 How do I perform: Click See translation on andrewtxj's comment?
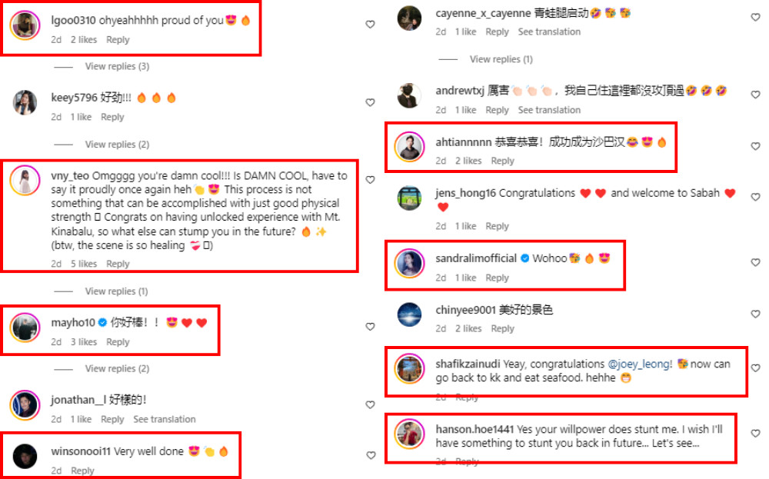[x=549, y=110]
